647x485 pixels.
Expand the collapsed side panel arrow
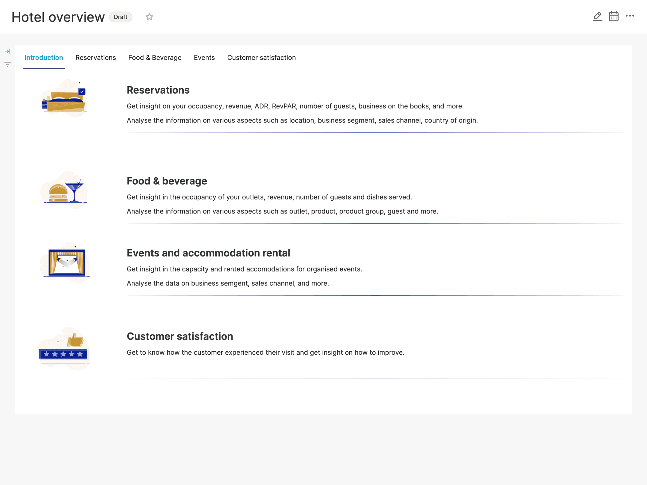tap(8, 51)
